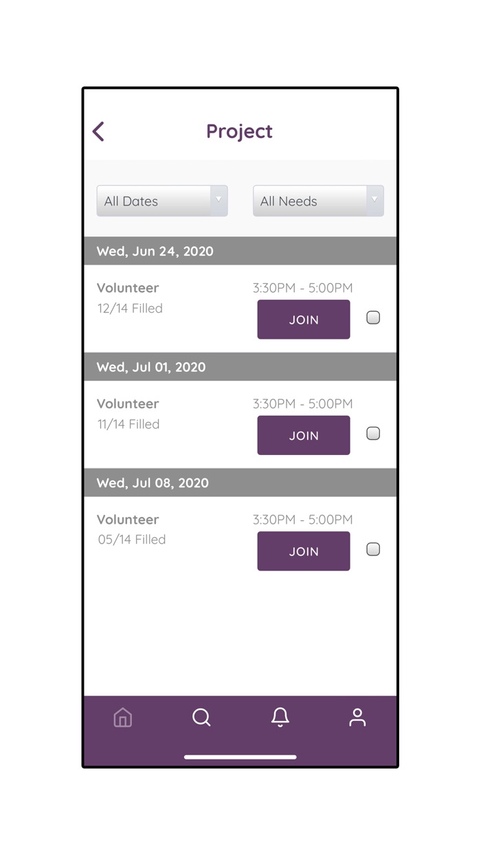The width and height of the screenshot is (481, 855).
Task: Join the Jul 08 volunteer shift
Action: coord(303,551)
